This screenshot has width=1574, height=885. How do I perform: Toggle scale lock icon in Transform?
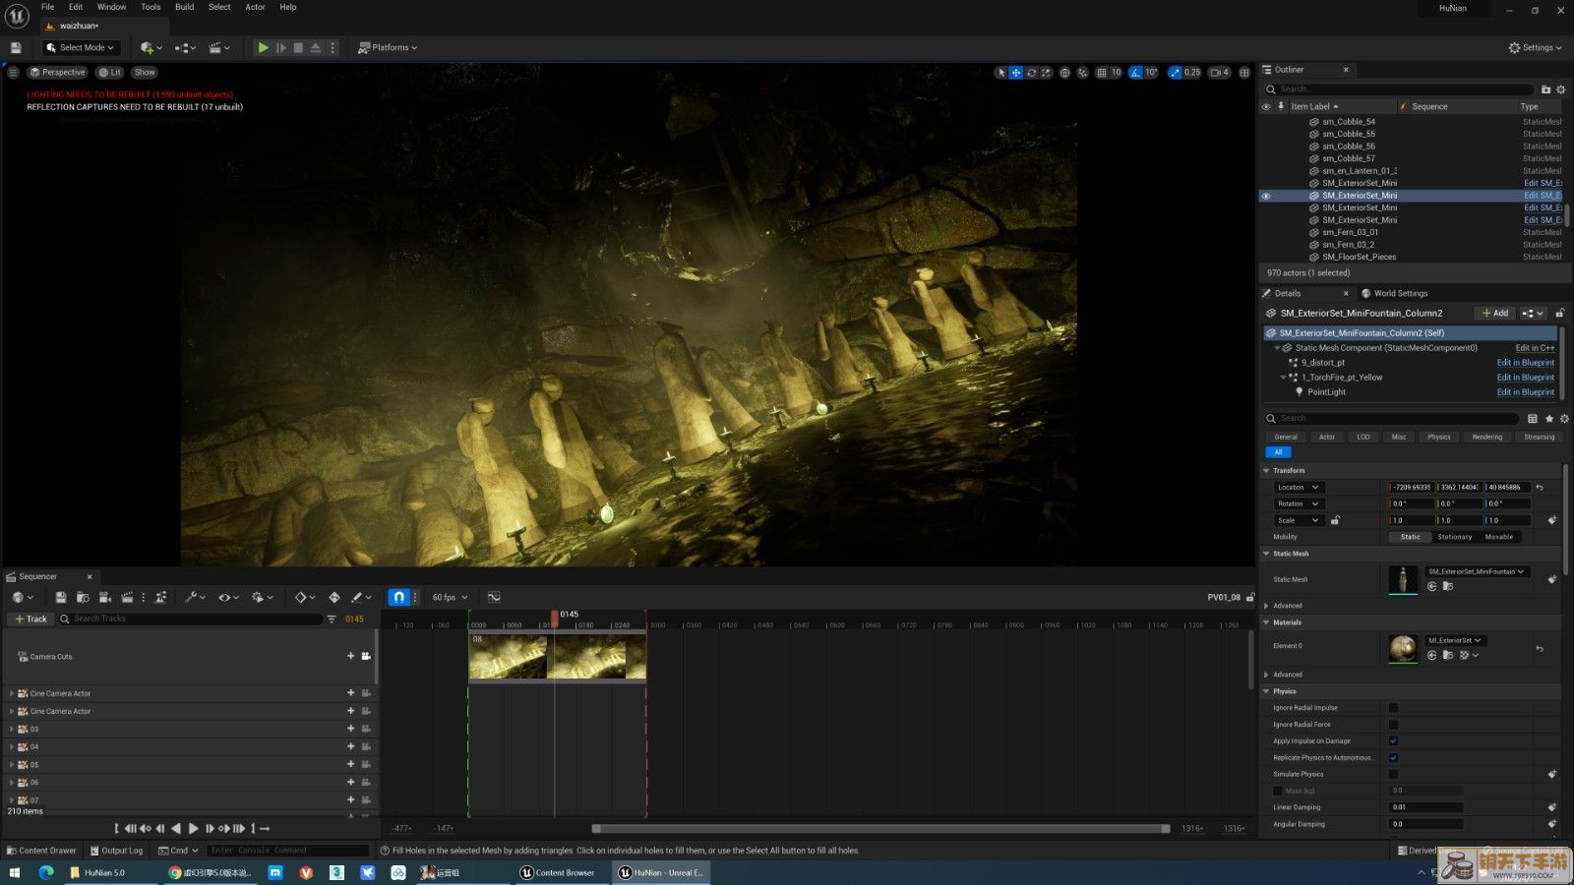pos(1335,520)
